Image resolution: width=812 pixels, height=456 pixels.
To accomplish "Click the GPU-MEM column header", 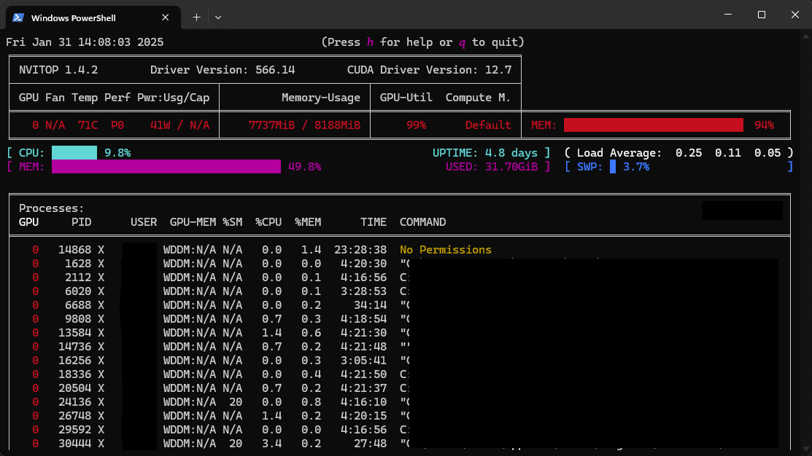I will pyautogui.click(x=192, y=222).
